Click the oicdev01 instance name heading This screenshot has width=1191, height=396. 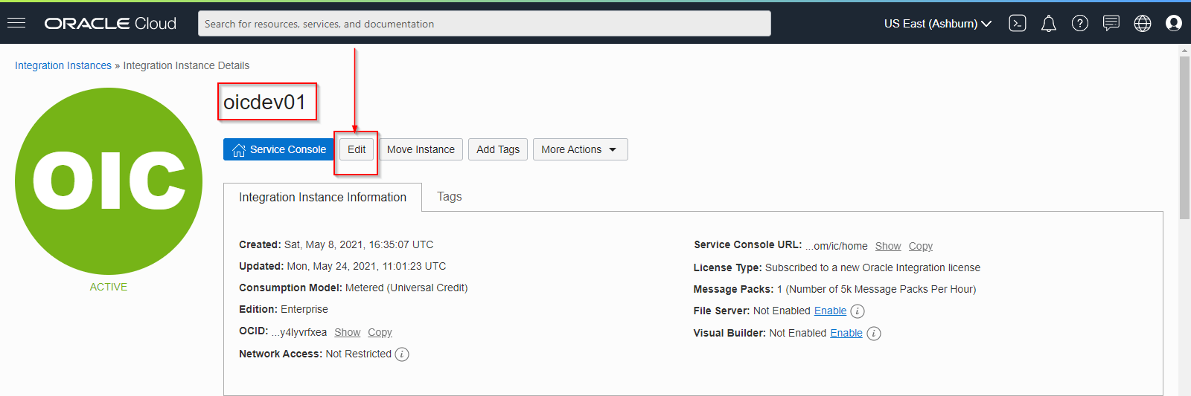point(265,102)
